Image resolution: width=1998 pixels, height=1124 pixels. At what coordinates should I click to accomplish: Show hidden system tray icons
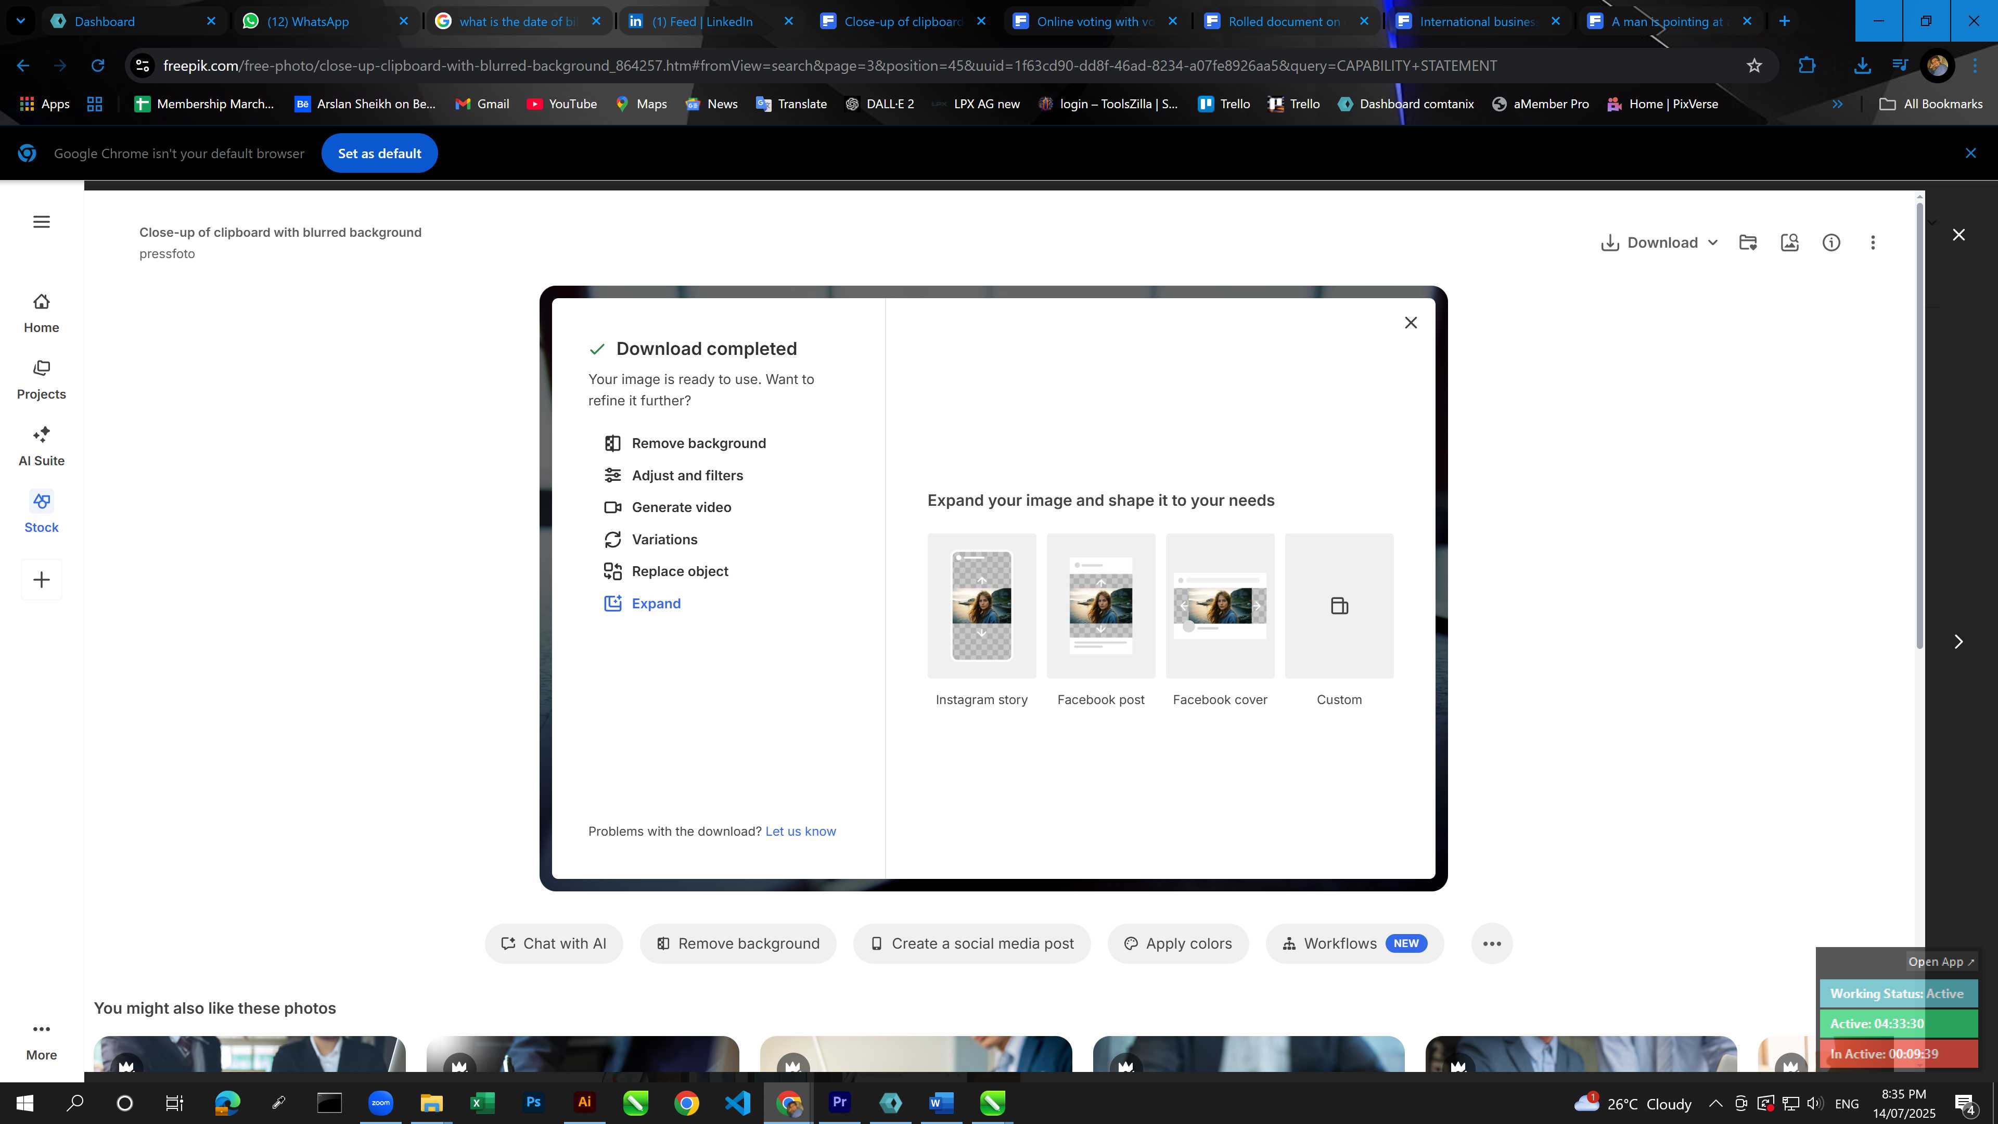coord(1715,1103)
